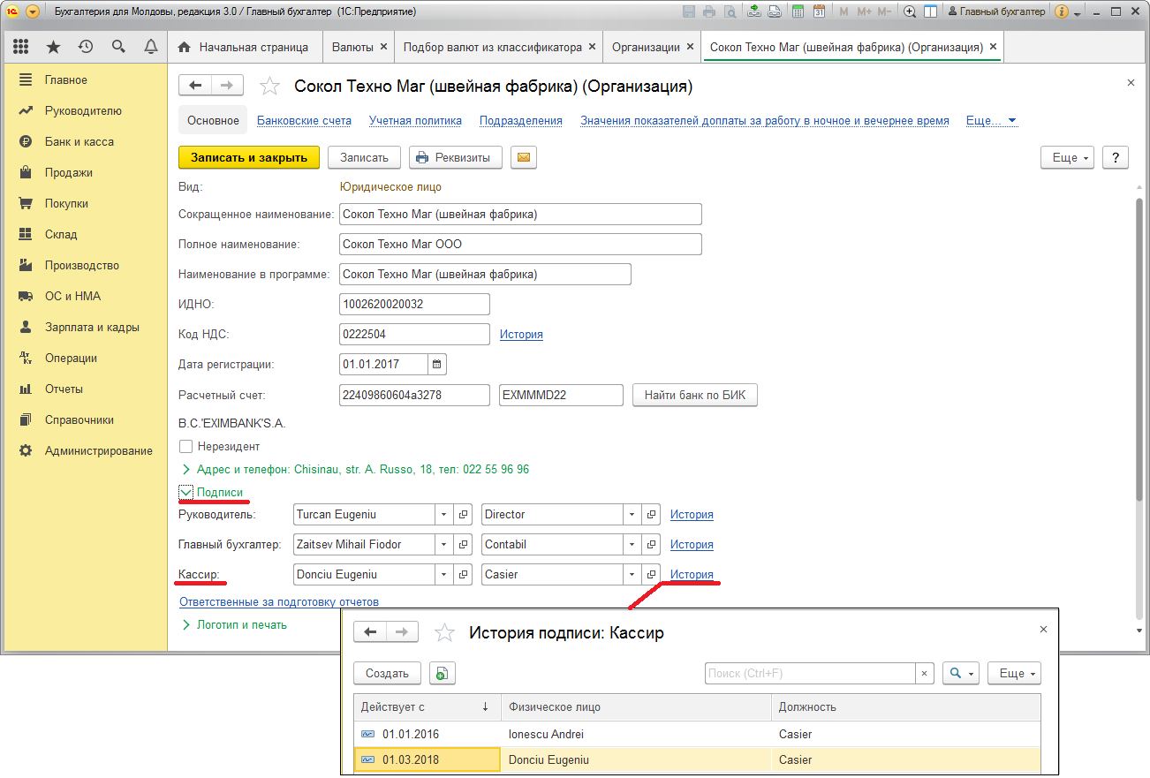Open the Еще dropdown in navigation links

992,121
